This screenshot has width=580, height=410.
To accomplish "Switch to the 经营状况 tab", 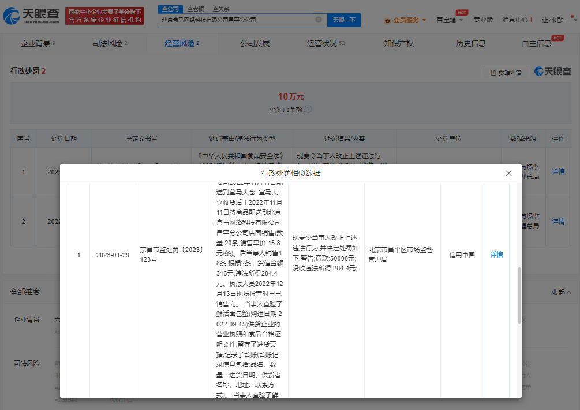I will [x=325, y=43].
